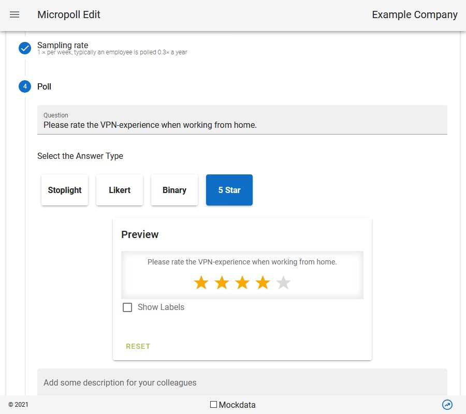Select the 5 Star answer type
This screenshot has height=414, width=466.
pyautogui.click(x=229, y=190)
